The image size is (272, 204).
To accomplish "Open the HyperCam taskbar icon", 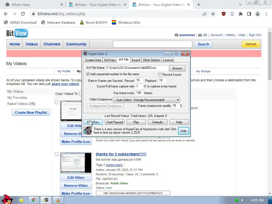I will [x=46, y=200].
